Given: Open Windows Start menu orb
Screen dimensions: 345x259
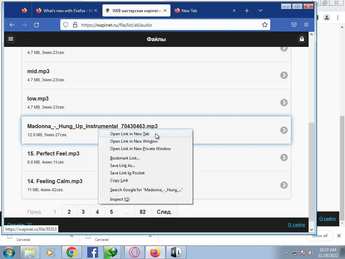Looking at the screenshot, I should point(9,252).
